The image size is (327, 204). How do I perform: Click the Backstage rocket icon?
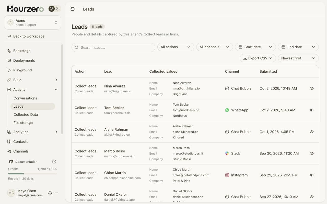(9, 51)
